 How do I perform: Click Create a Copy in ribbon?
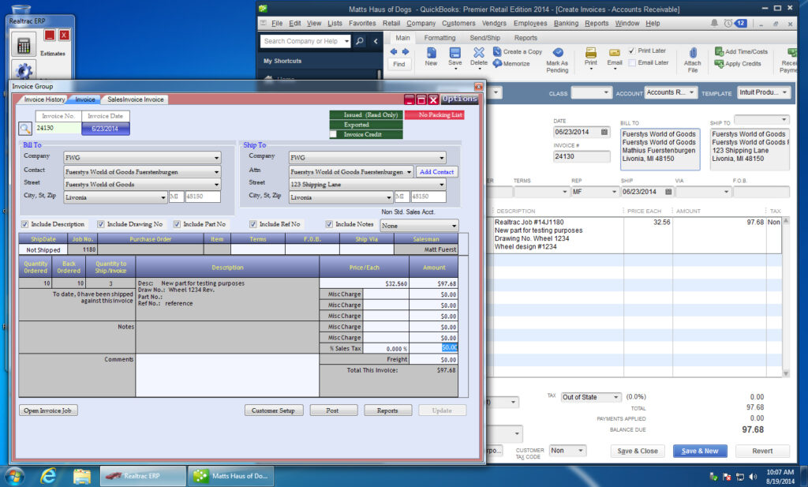click(518, 51)
